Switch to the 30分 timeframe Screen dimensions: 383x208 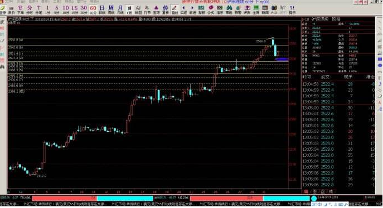tap(84, 10)
